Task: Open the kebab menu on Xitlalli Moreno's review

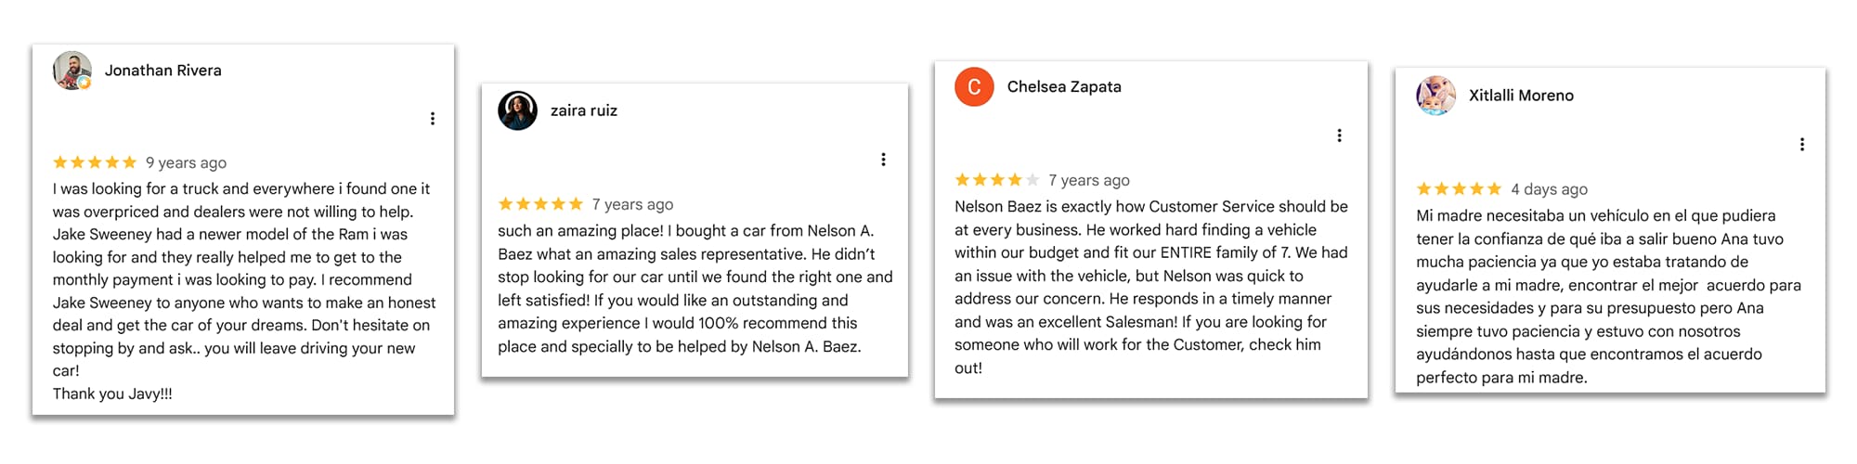Action: point(1802,145)
